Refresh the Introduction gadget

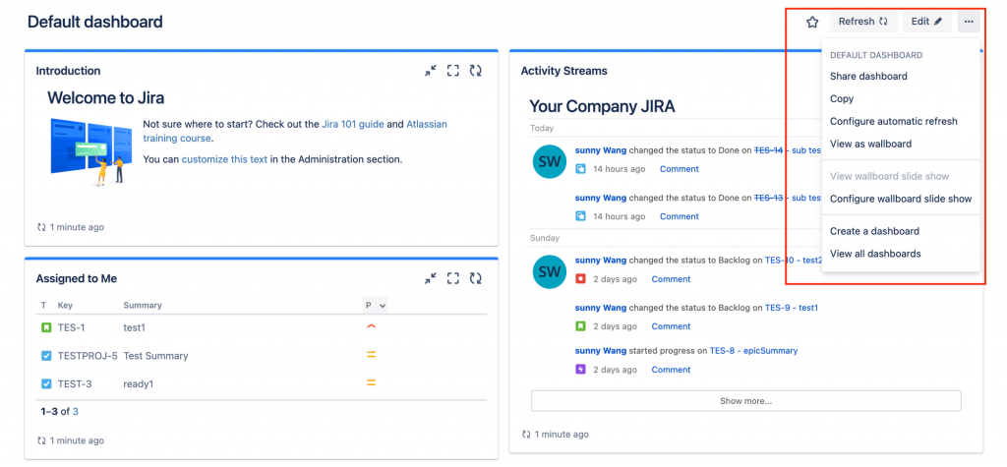475,71
